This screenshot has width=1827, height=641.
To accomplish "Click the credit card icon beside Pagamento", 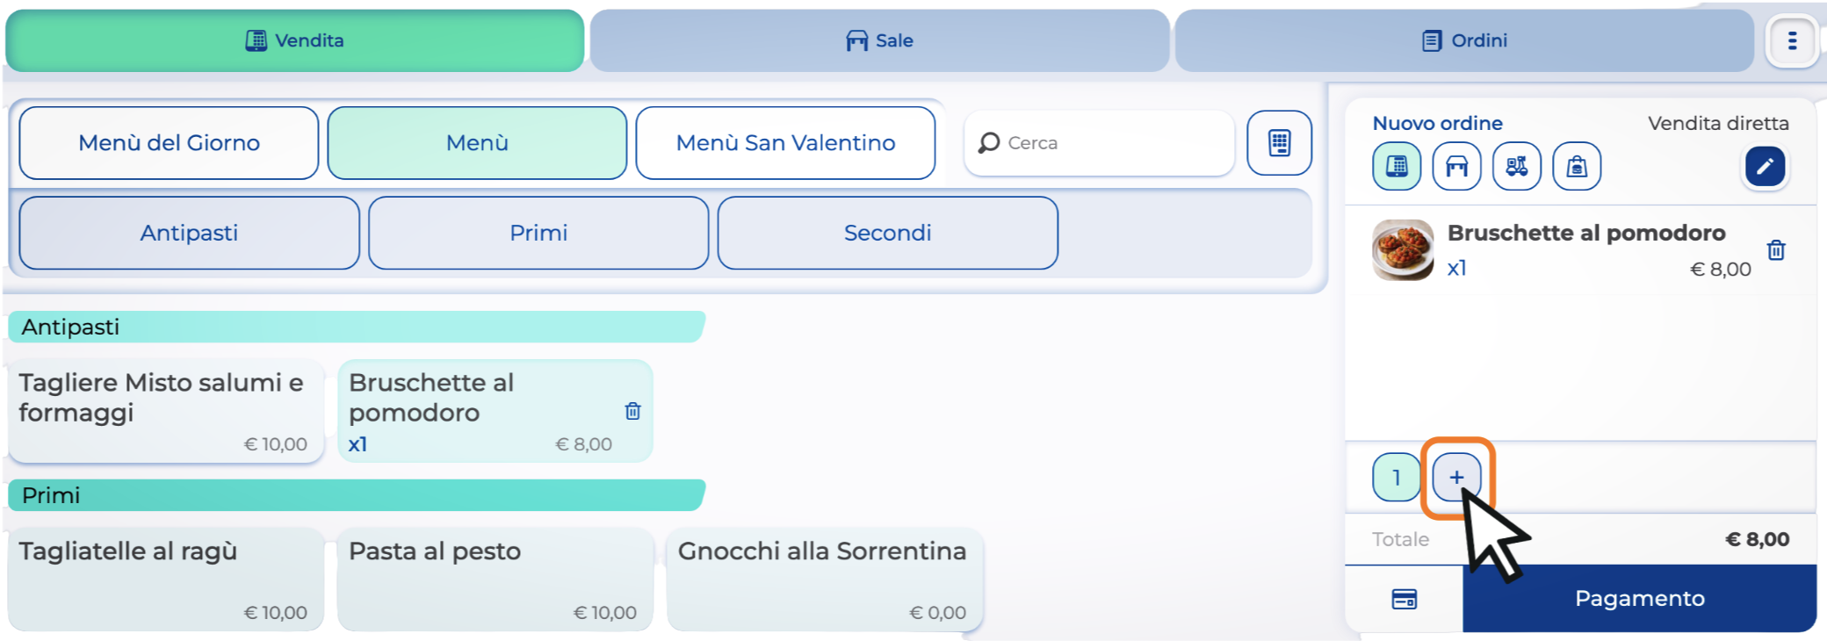I will [x=1404, y=599].
